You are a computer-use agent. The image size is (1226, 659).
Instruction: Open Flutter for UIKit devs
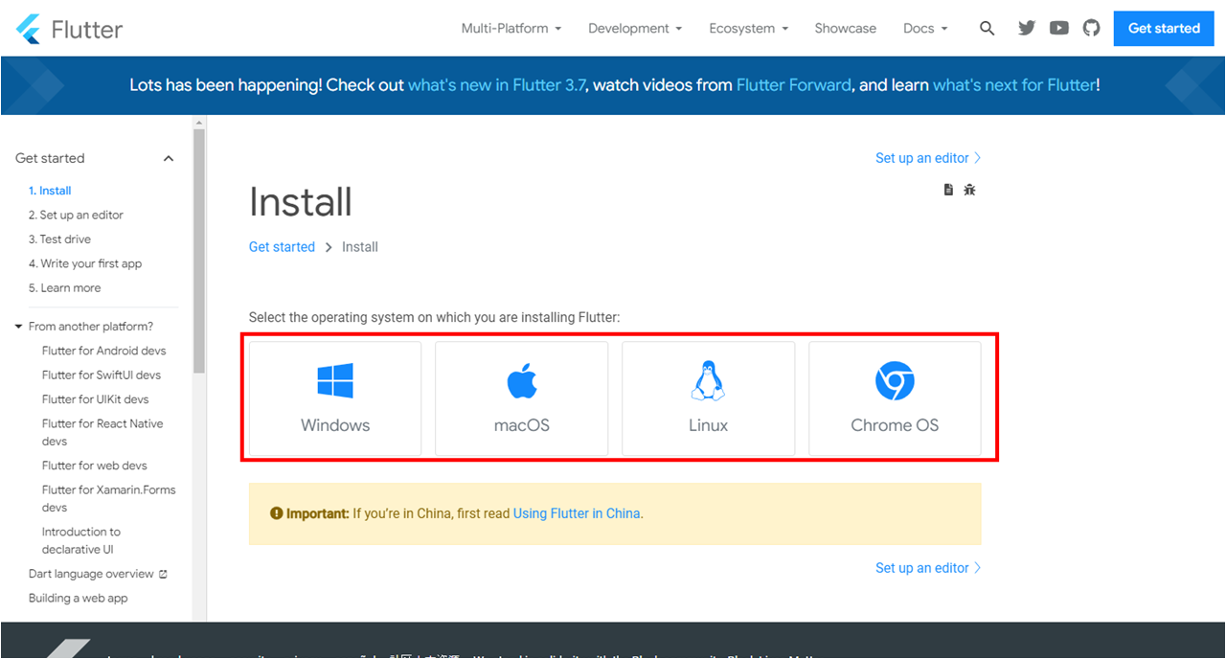click(x=96, y=399)
